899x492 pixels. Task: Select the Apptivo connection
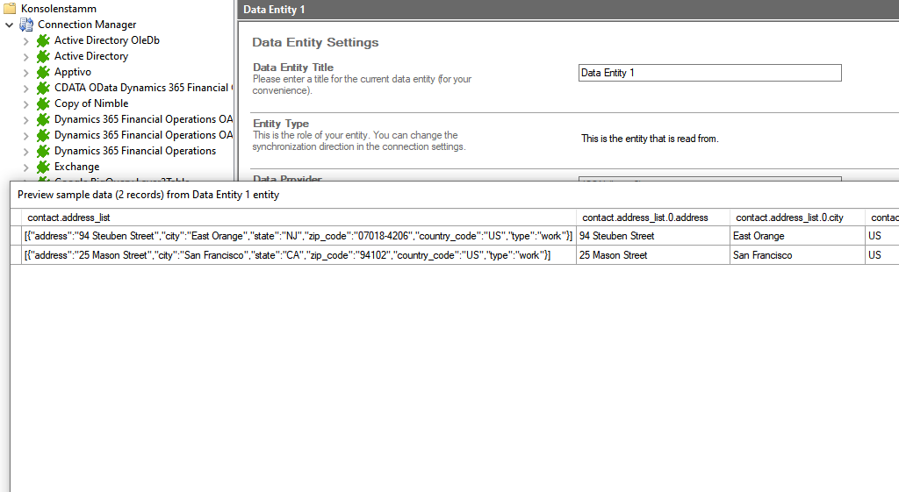pos(72,72)
